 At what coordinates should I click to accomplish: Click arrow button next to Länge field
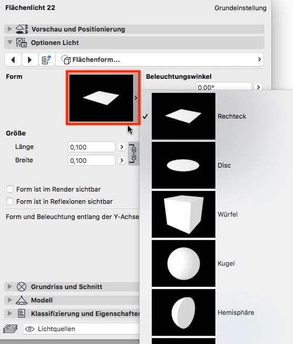tap(121, 147)
